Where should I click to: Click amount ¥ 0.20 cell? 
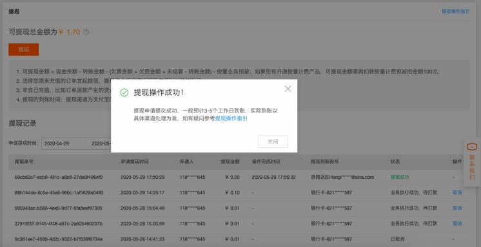232,178
